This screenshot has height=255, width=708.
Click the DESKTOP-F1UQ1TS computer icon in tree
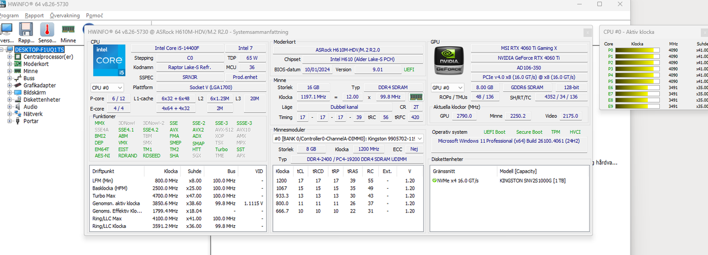(x=11, y=49)
